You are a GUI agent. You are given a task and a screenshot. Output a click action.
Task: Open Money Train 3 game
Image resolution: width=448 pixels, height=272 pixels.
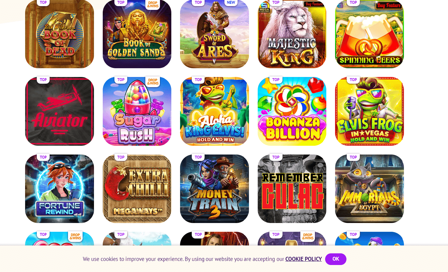point(215,189)
